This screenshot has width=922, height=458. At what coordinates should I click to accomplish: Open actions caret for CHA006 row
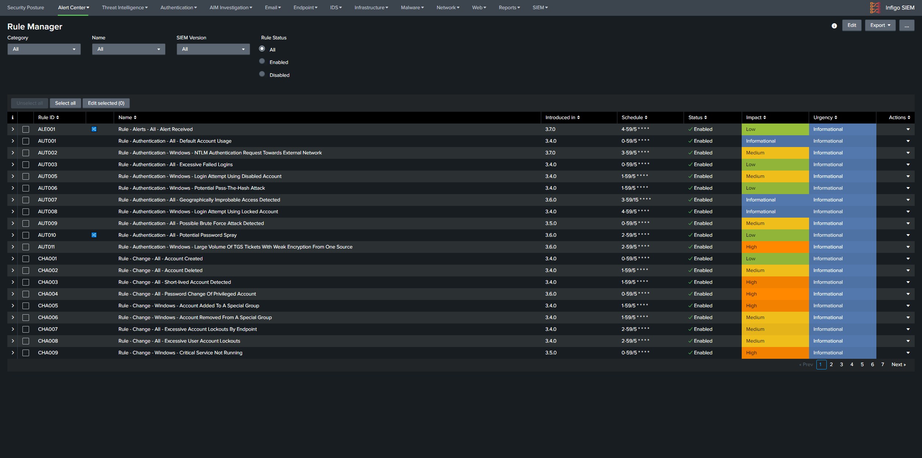pos(908,318)
